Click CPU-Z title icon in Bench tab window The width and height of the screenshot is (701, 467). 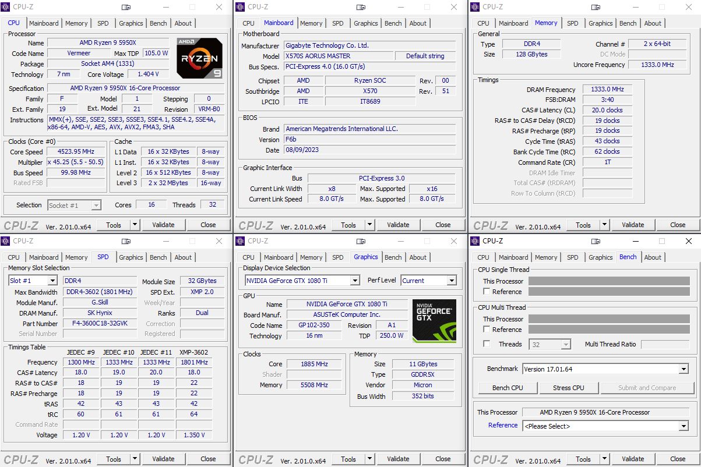(475, 241)
